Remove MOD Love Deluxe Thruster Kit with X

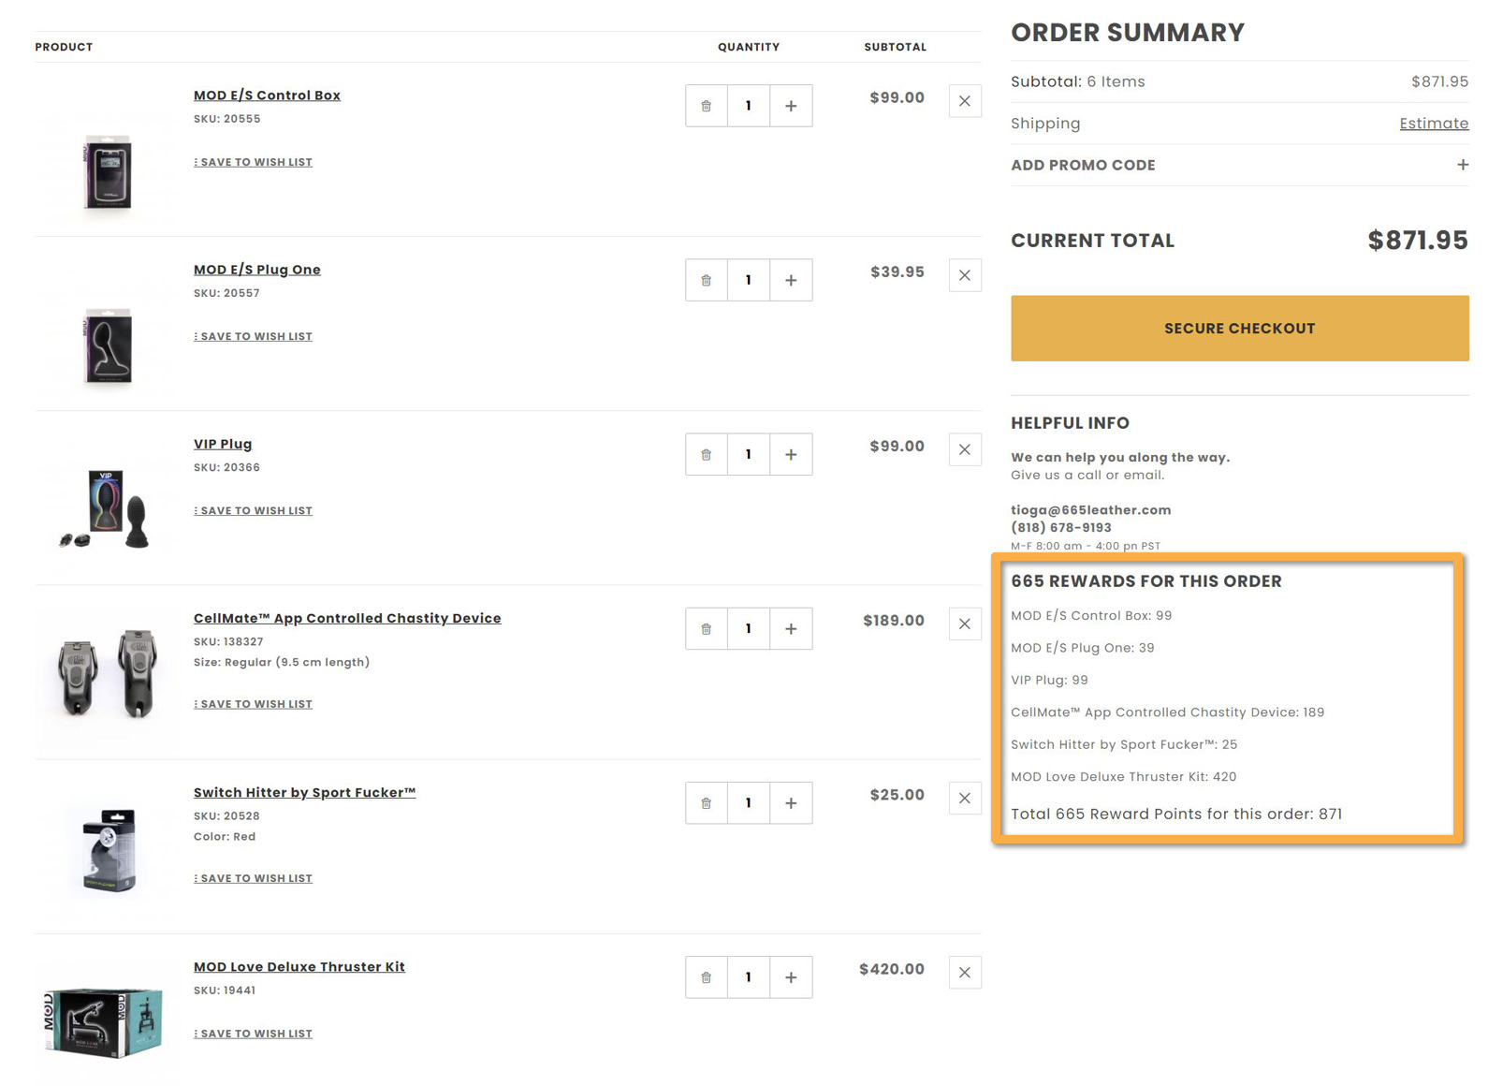pyautogui.click(x=965, y=973)
